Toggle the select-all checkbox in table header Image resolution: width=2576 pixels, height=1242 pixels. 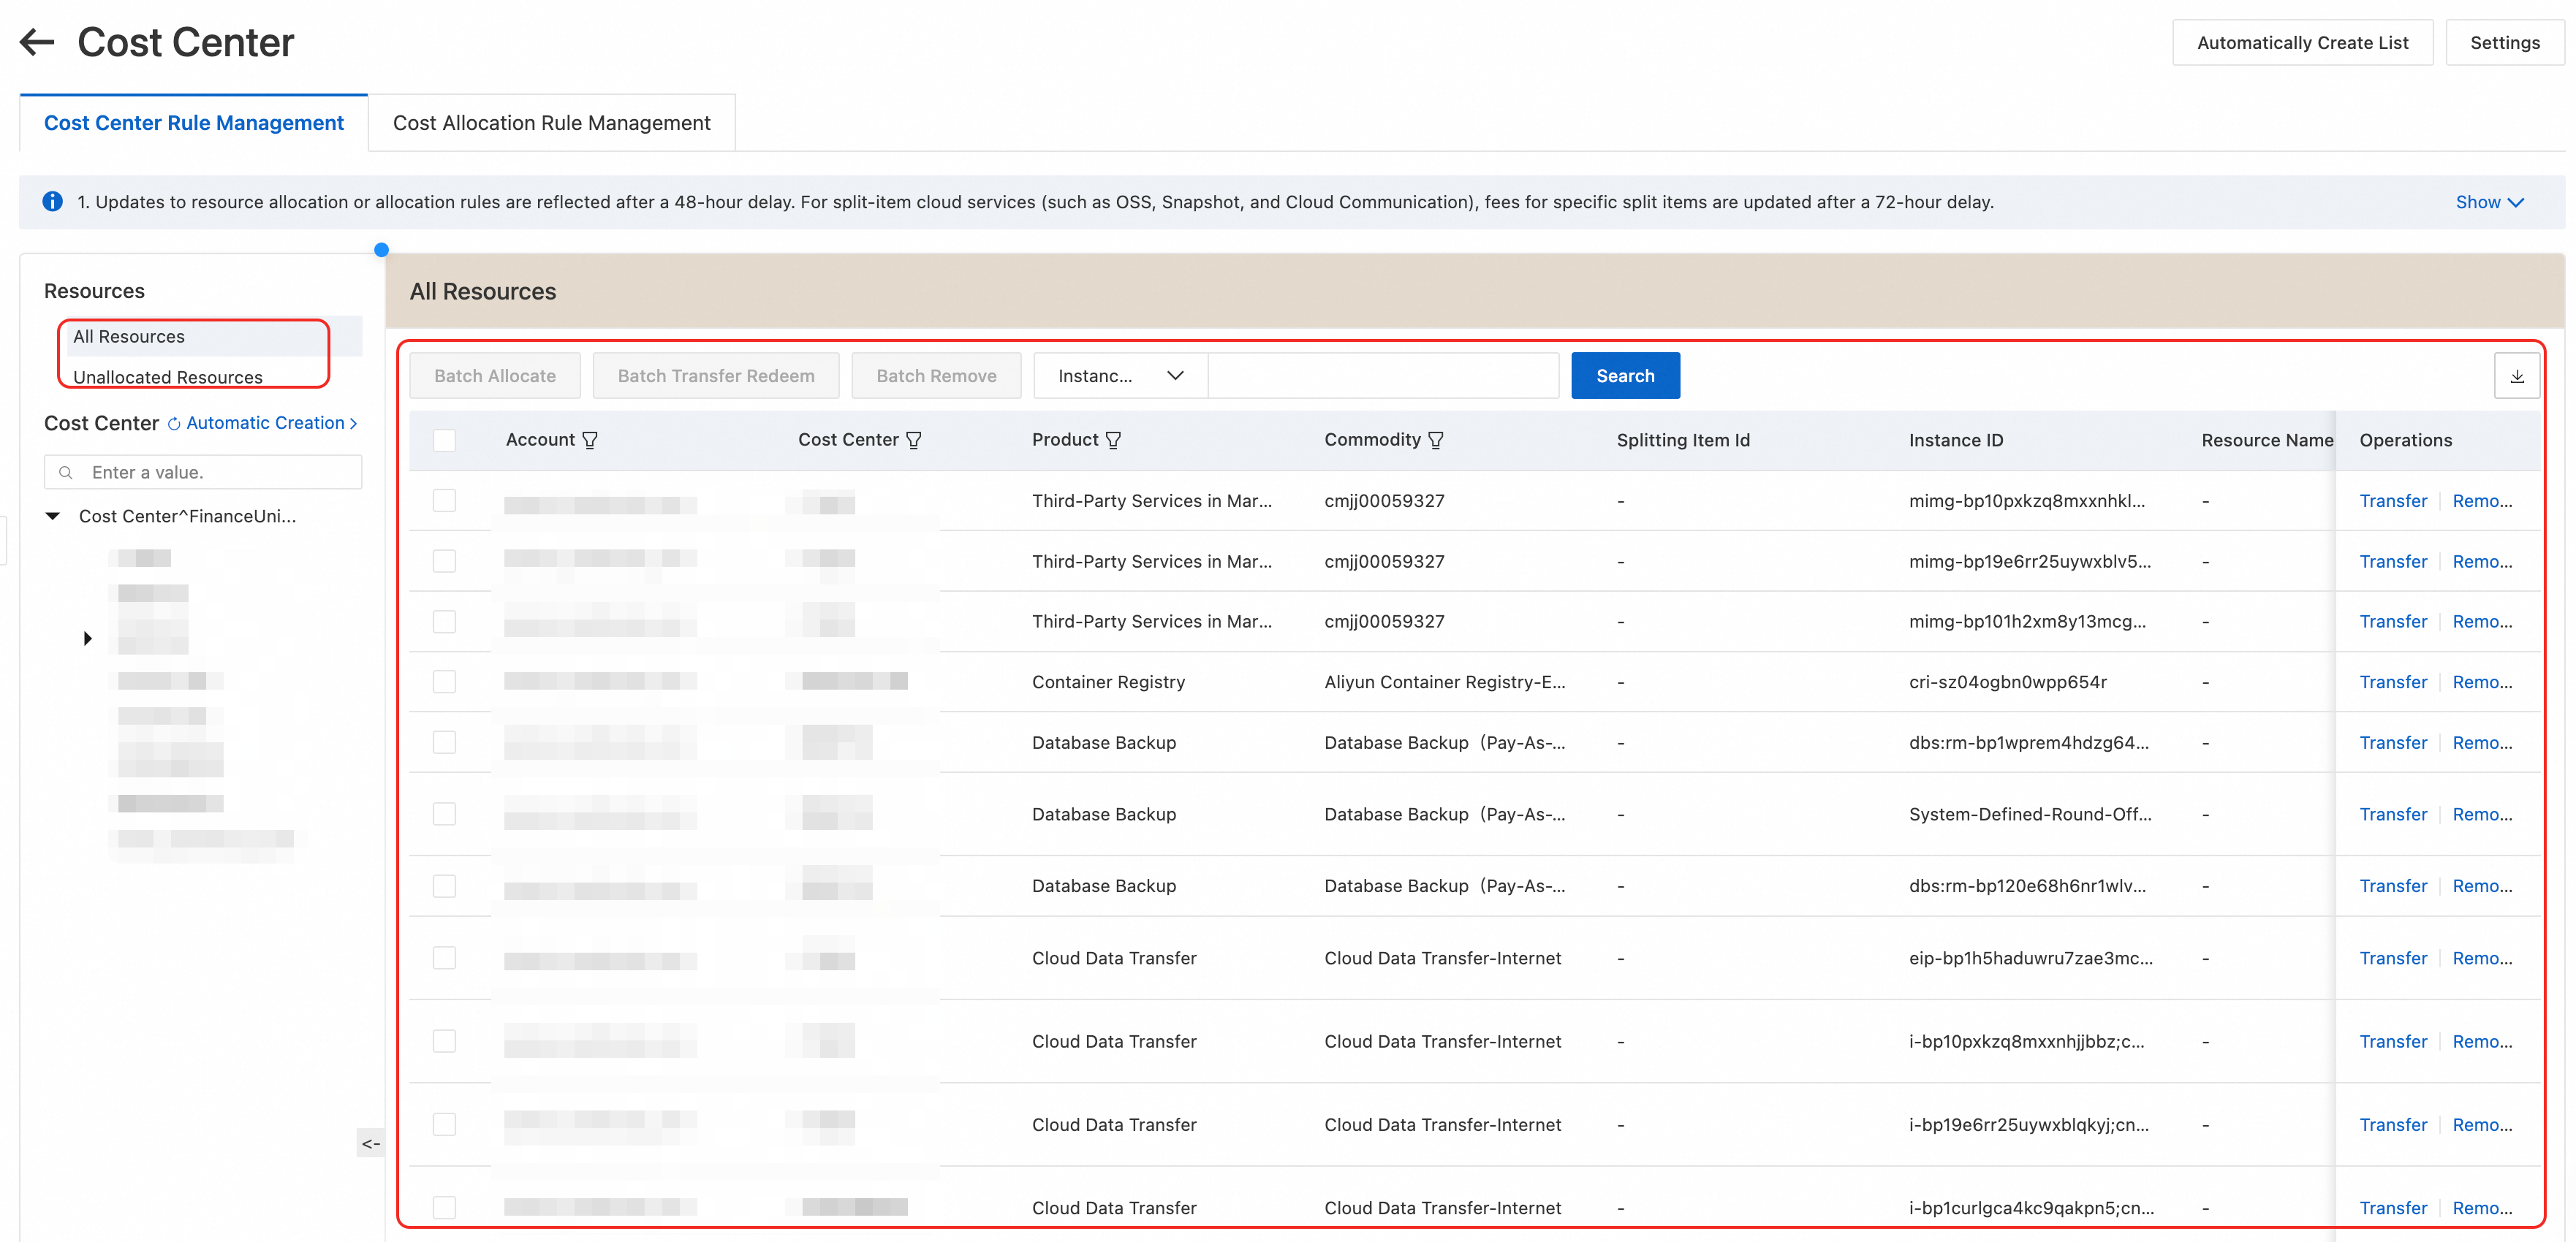444,441
